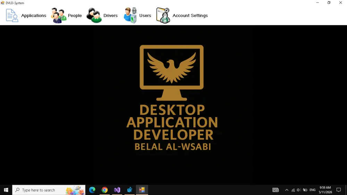Click the People group icon
347x195 pixels.
59,16
